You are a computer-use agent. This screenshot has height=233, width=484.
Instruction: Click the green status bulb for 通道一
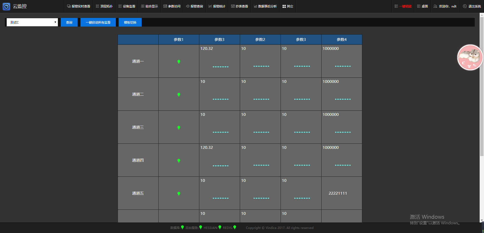(x=179, y=62)
